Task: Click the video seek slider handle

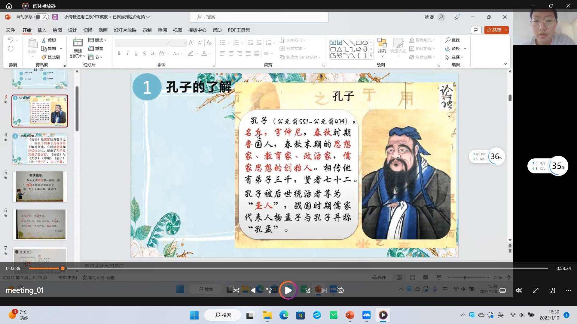Action: pos(63,268)
